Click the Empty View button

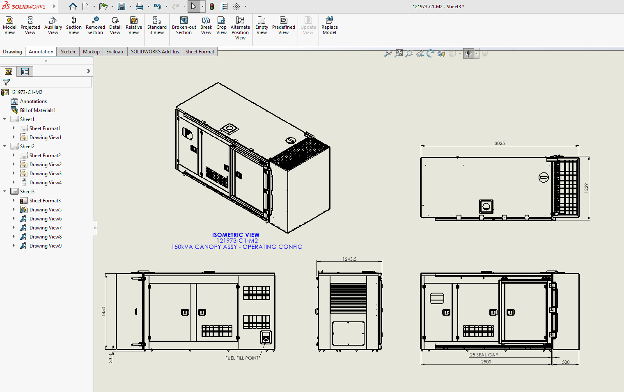[x=262, y=25]
